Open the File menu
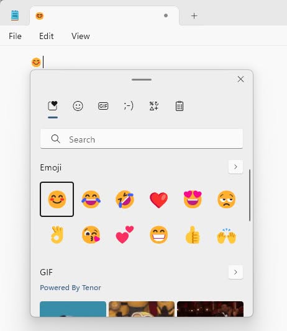Image resolution: width=287 pixels, height=331 pixels. tap(15, 36)
